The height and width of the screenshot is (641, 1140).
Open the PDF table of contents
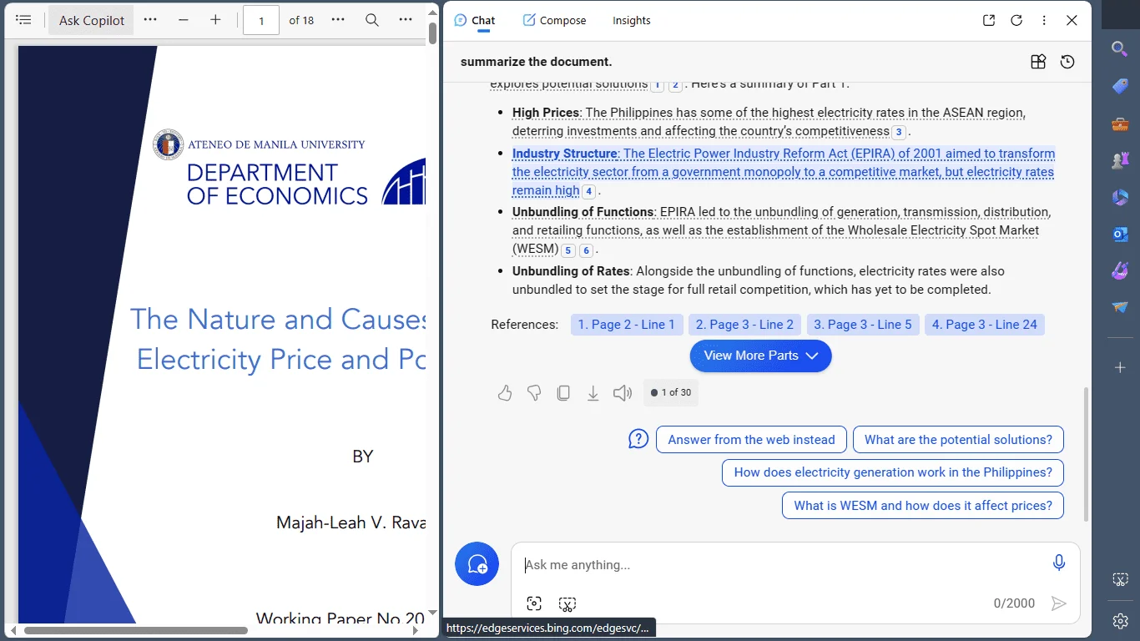coord(23,20)
